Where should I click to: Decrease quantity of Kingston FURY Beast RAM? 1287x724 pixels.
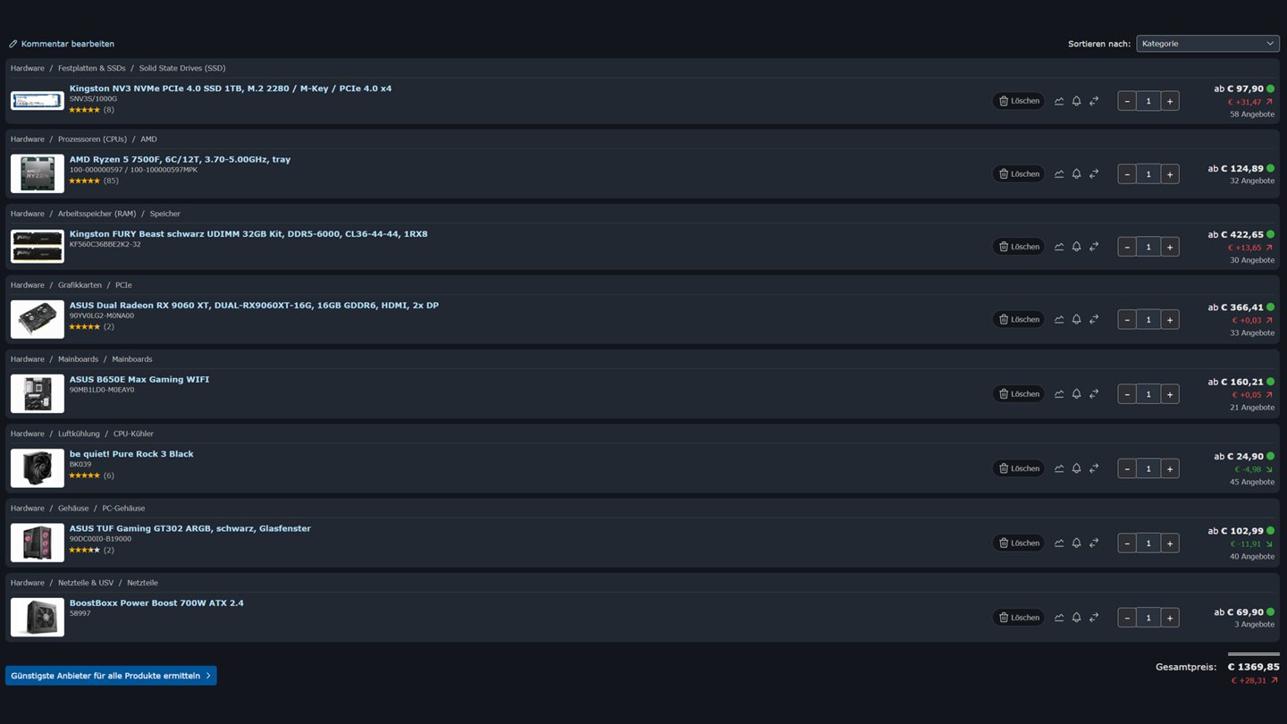click(1127, 247)
